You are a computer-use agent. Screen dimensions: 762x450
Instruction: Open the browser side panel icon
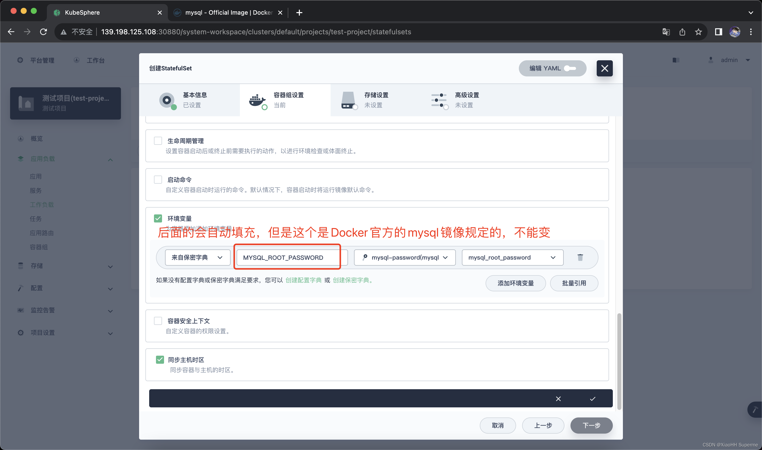tap(718, 32)
